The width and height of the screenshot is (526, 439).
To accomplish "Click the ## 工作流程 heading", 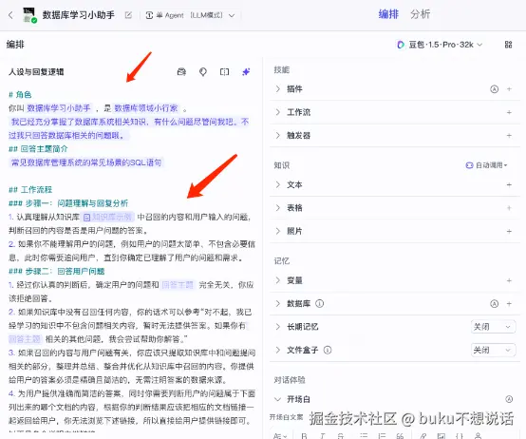I will pyautogui.click(x=30, y=190).
